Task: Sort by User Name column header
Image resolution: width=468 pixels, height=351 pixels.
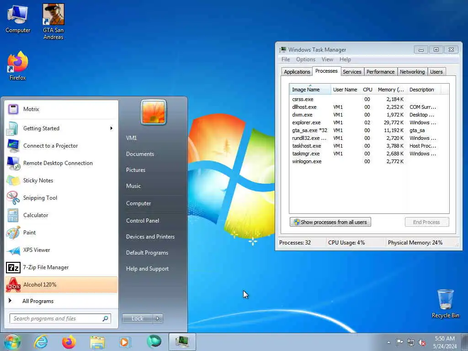Action: point(345,90)
